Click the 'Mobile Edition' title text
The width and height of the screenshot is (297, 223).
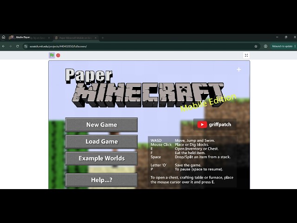208,103
